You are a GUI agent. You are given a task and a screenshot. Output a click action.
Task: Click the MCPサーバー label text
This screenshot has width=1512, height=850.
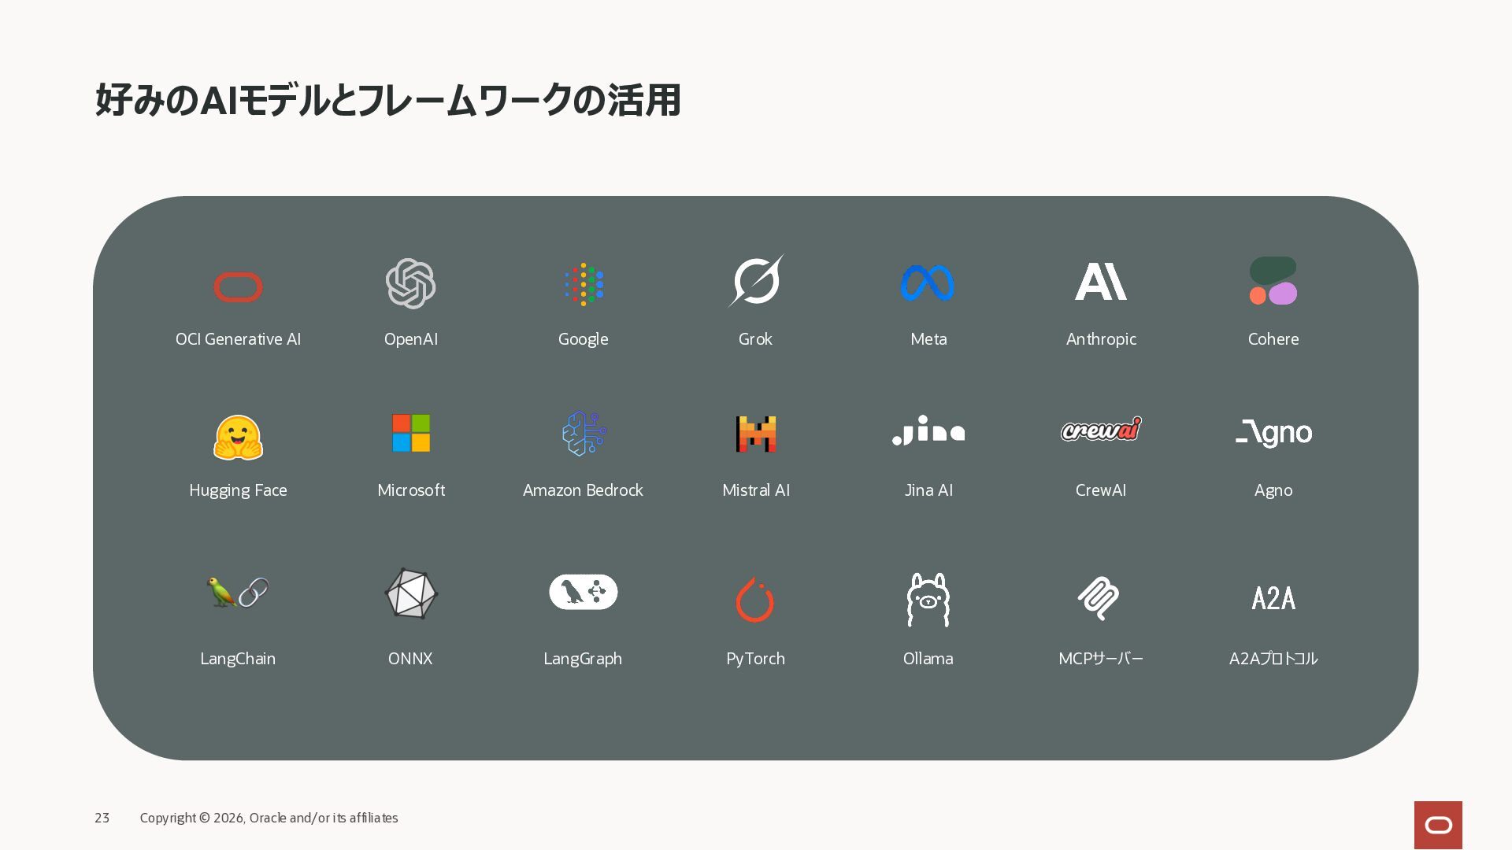[1101, 659]
